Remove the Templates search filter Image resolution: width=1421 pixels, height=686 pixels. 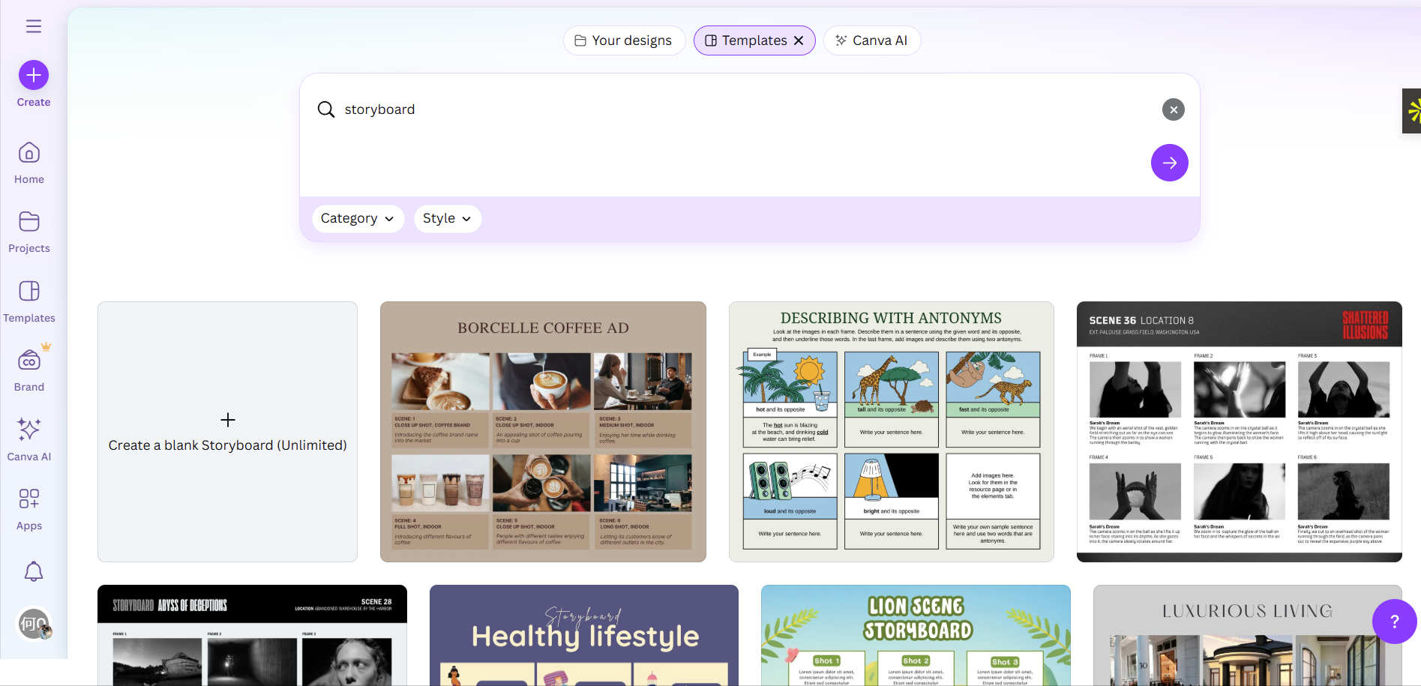pyautogui.click(x=798, y=40)
